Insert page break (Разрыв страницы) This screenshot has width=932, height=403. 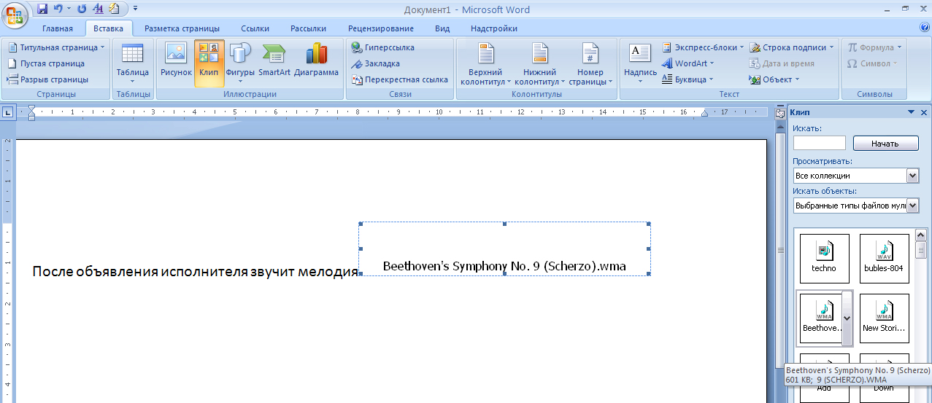47,79
